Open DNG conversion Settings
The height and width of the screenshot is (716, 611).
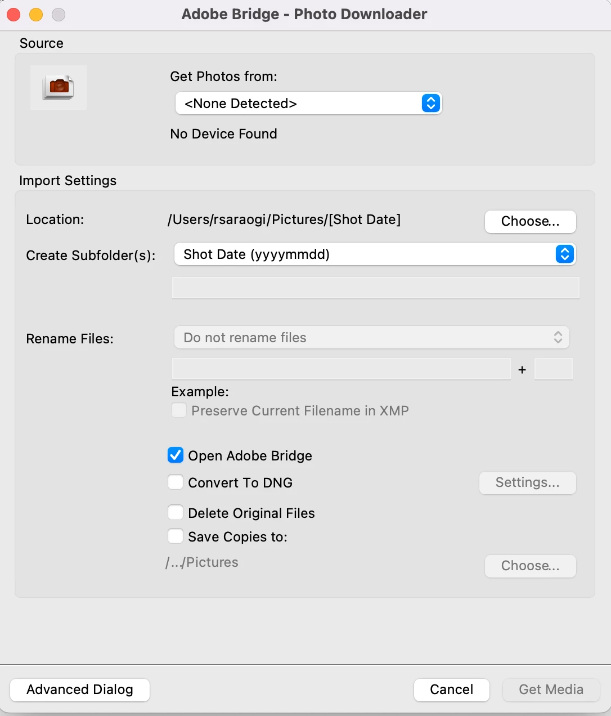[527, 483]
